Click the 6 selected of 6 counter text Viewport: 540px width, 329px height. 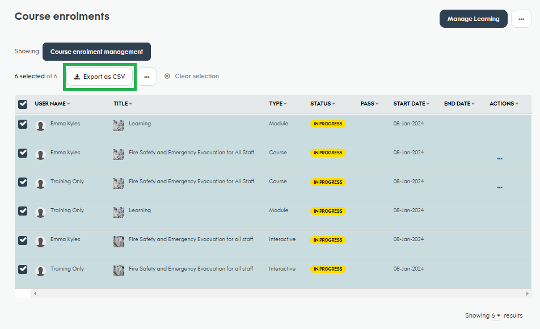pyautogui.click(x=36, y=76)
